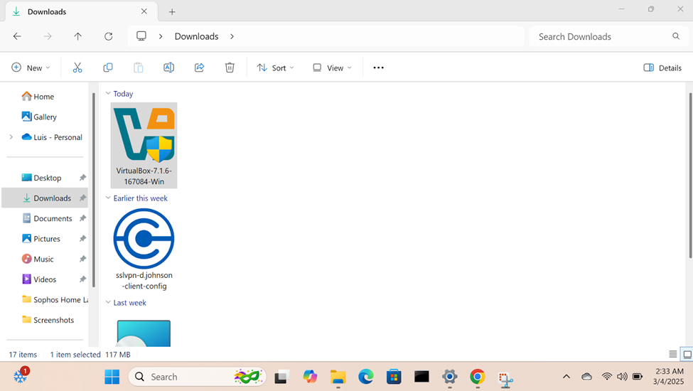This screenshot has width=693, height=391.
Task: Click OneDrive cloud tray icon
Action: 587,376
